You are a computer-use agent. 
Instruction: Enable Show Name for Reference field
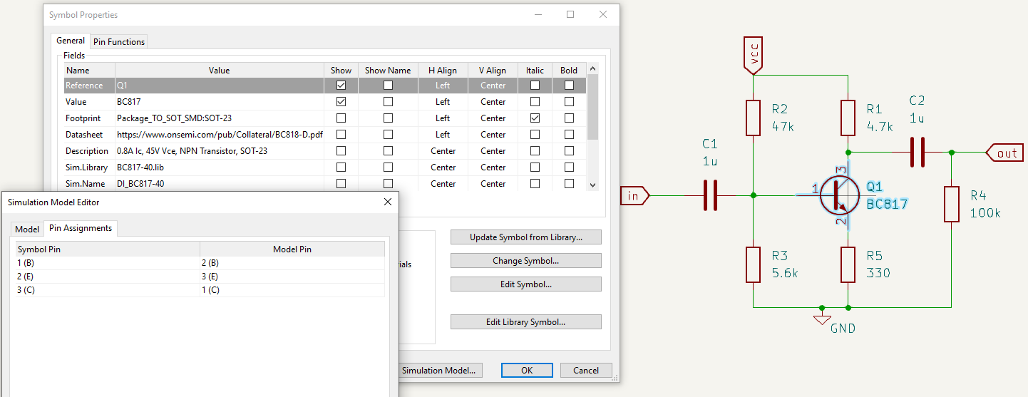point(387,86)
